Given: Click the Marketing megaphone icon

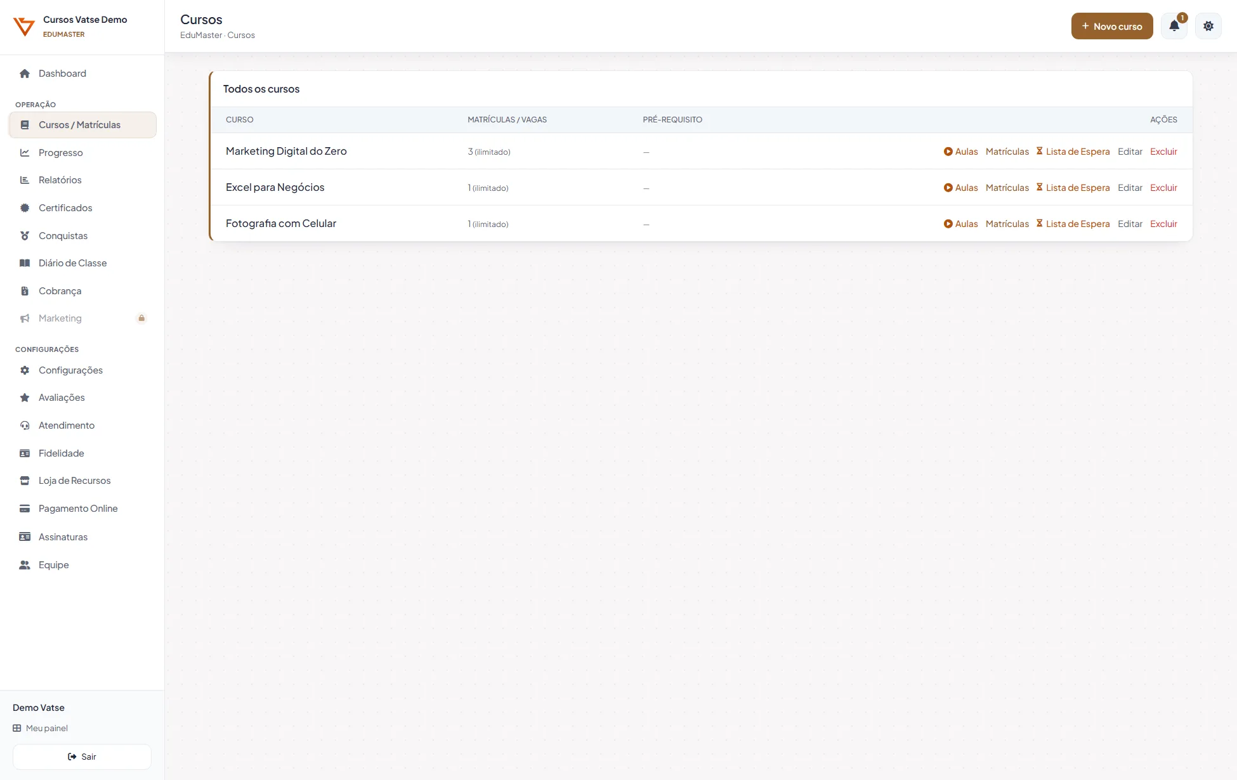Looking at the screenshot, I should (25, 318).
